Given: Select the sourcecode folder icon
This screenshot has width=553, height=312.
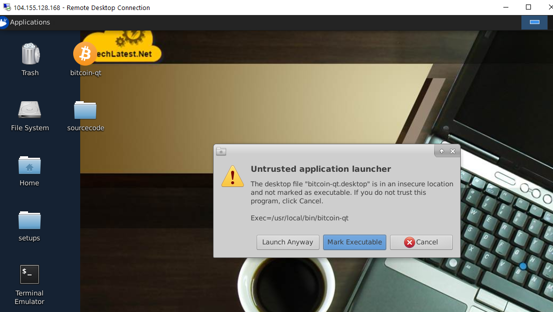Looking at the screenshot, I should (85, 110).
